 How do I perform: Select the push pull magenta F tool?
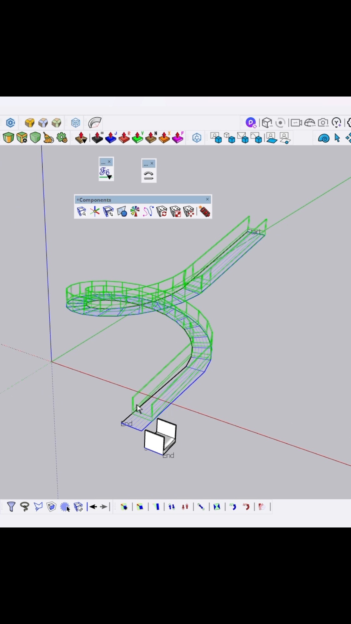click(x=178, y=138)
